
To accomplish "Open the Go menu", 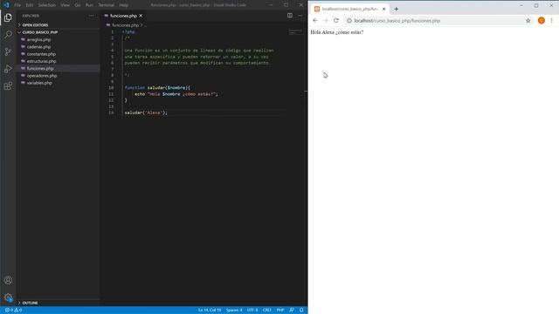I will point(78,5).
